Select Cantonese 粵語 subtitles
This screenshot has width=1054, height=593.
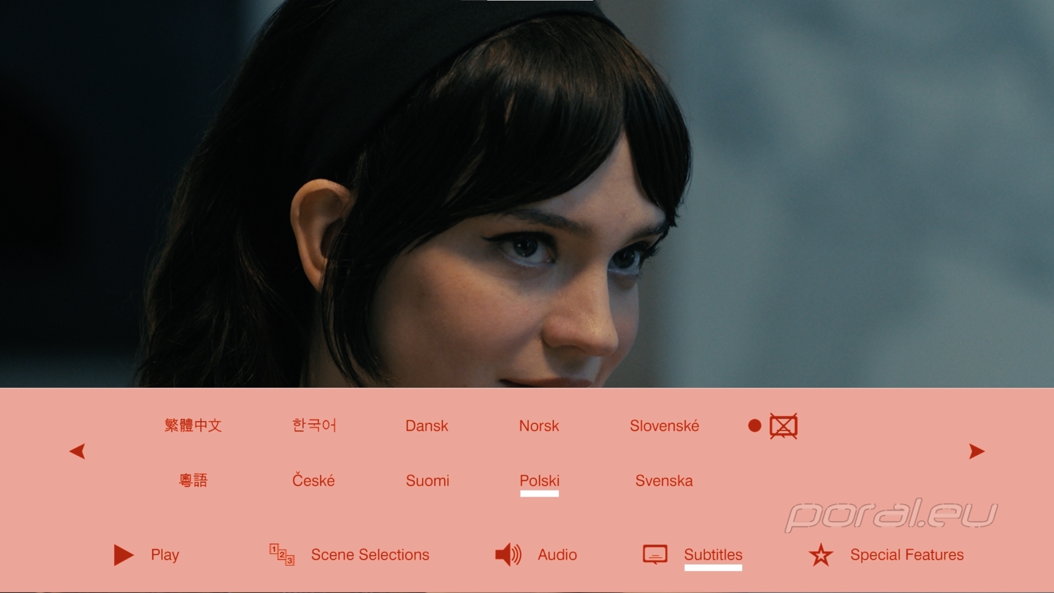pos(193,480)
